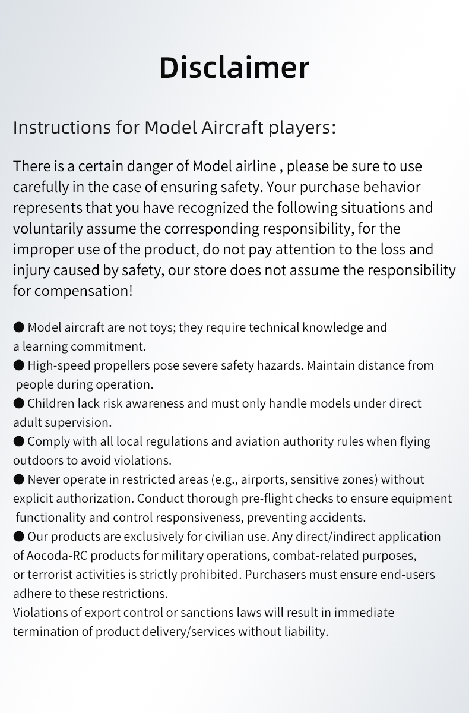Click the bullet dot before "Model aircraft are not toys"
The height and width of the screenshot is (713, 469).
pos(19,327)
